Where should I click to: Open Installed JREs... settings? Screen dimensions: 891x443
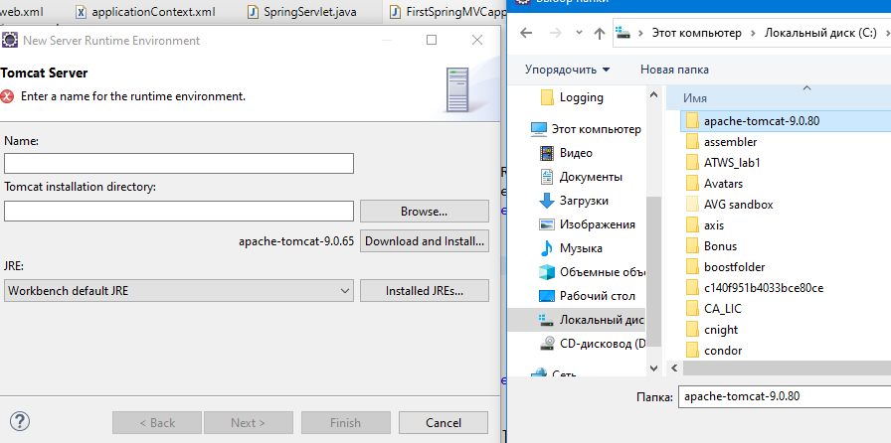click(424, 291)
